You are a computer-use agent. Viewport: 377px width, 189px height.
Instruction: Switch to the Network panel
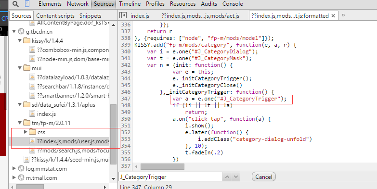pos(78,4)
